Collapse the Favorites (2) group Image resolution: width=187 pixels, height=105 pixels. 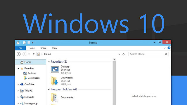pyautogui.click(x=49, y=62)
